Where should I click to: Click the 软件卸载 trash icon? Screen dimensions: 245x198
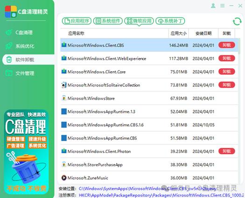(9, 60)
